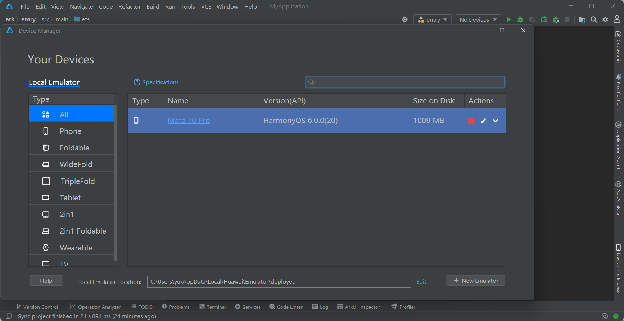The image size is (624, 321).
Task: Open the Version Control tool window
Action: coord(37,307)
